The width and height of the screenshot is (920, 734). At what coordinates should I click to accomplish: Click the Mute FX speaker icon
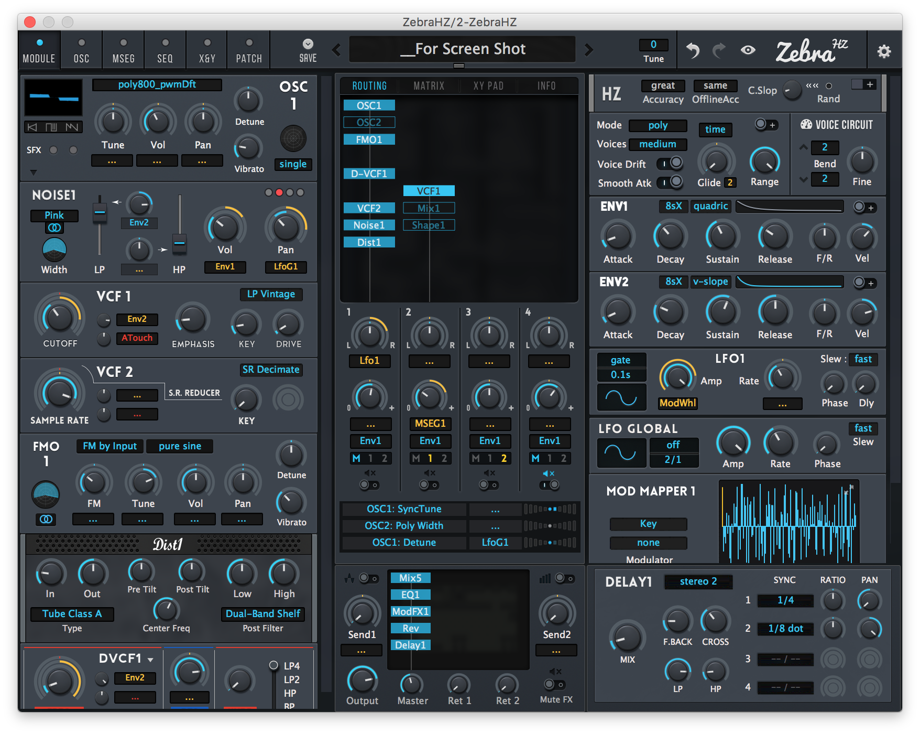tap(555, 672)
